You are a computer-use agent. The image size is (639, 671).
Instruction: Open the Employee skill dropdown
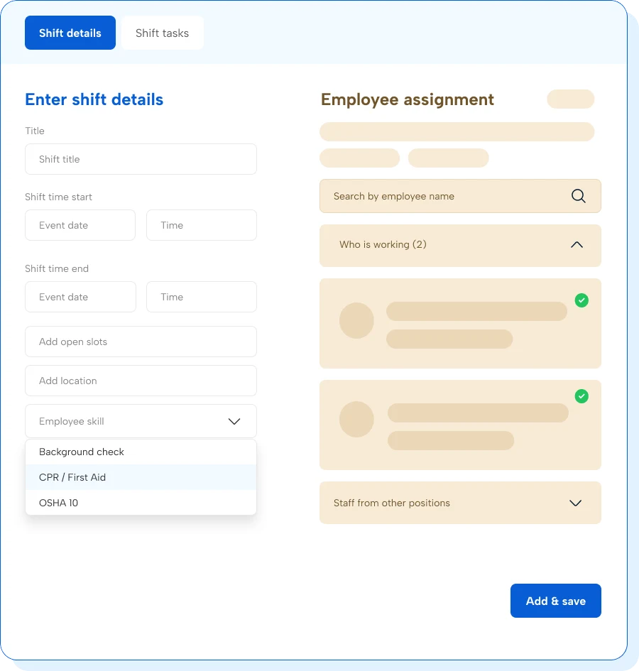[141, 421]
